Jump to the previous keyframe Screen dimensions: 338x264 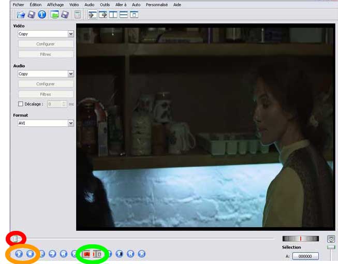tap(63, 254)
